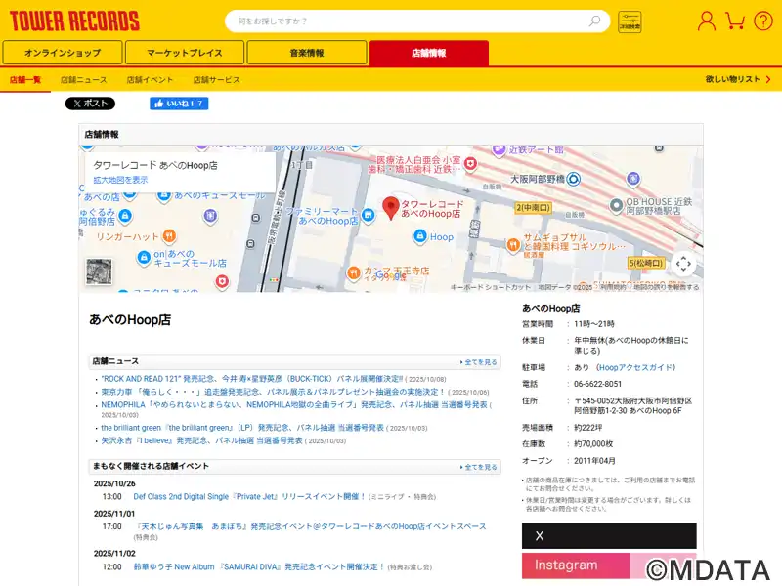This screenshot has height=586, width=782.
Task: Open the 天木じゅん写真集 event link
Action: [x=311, y=526]
